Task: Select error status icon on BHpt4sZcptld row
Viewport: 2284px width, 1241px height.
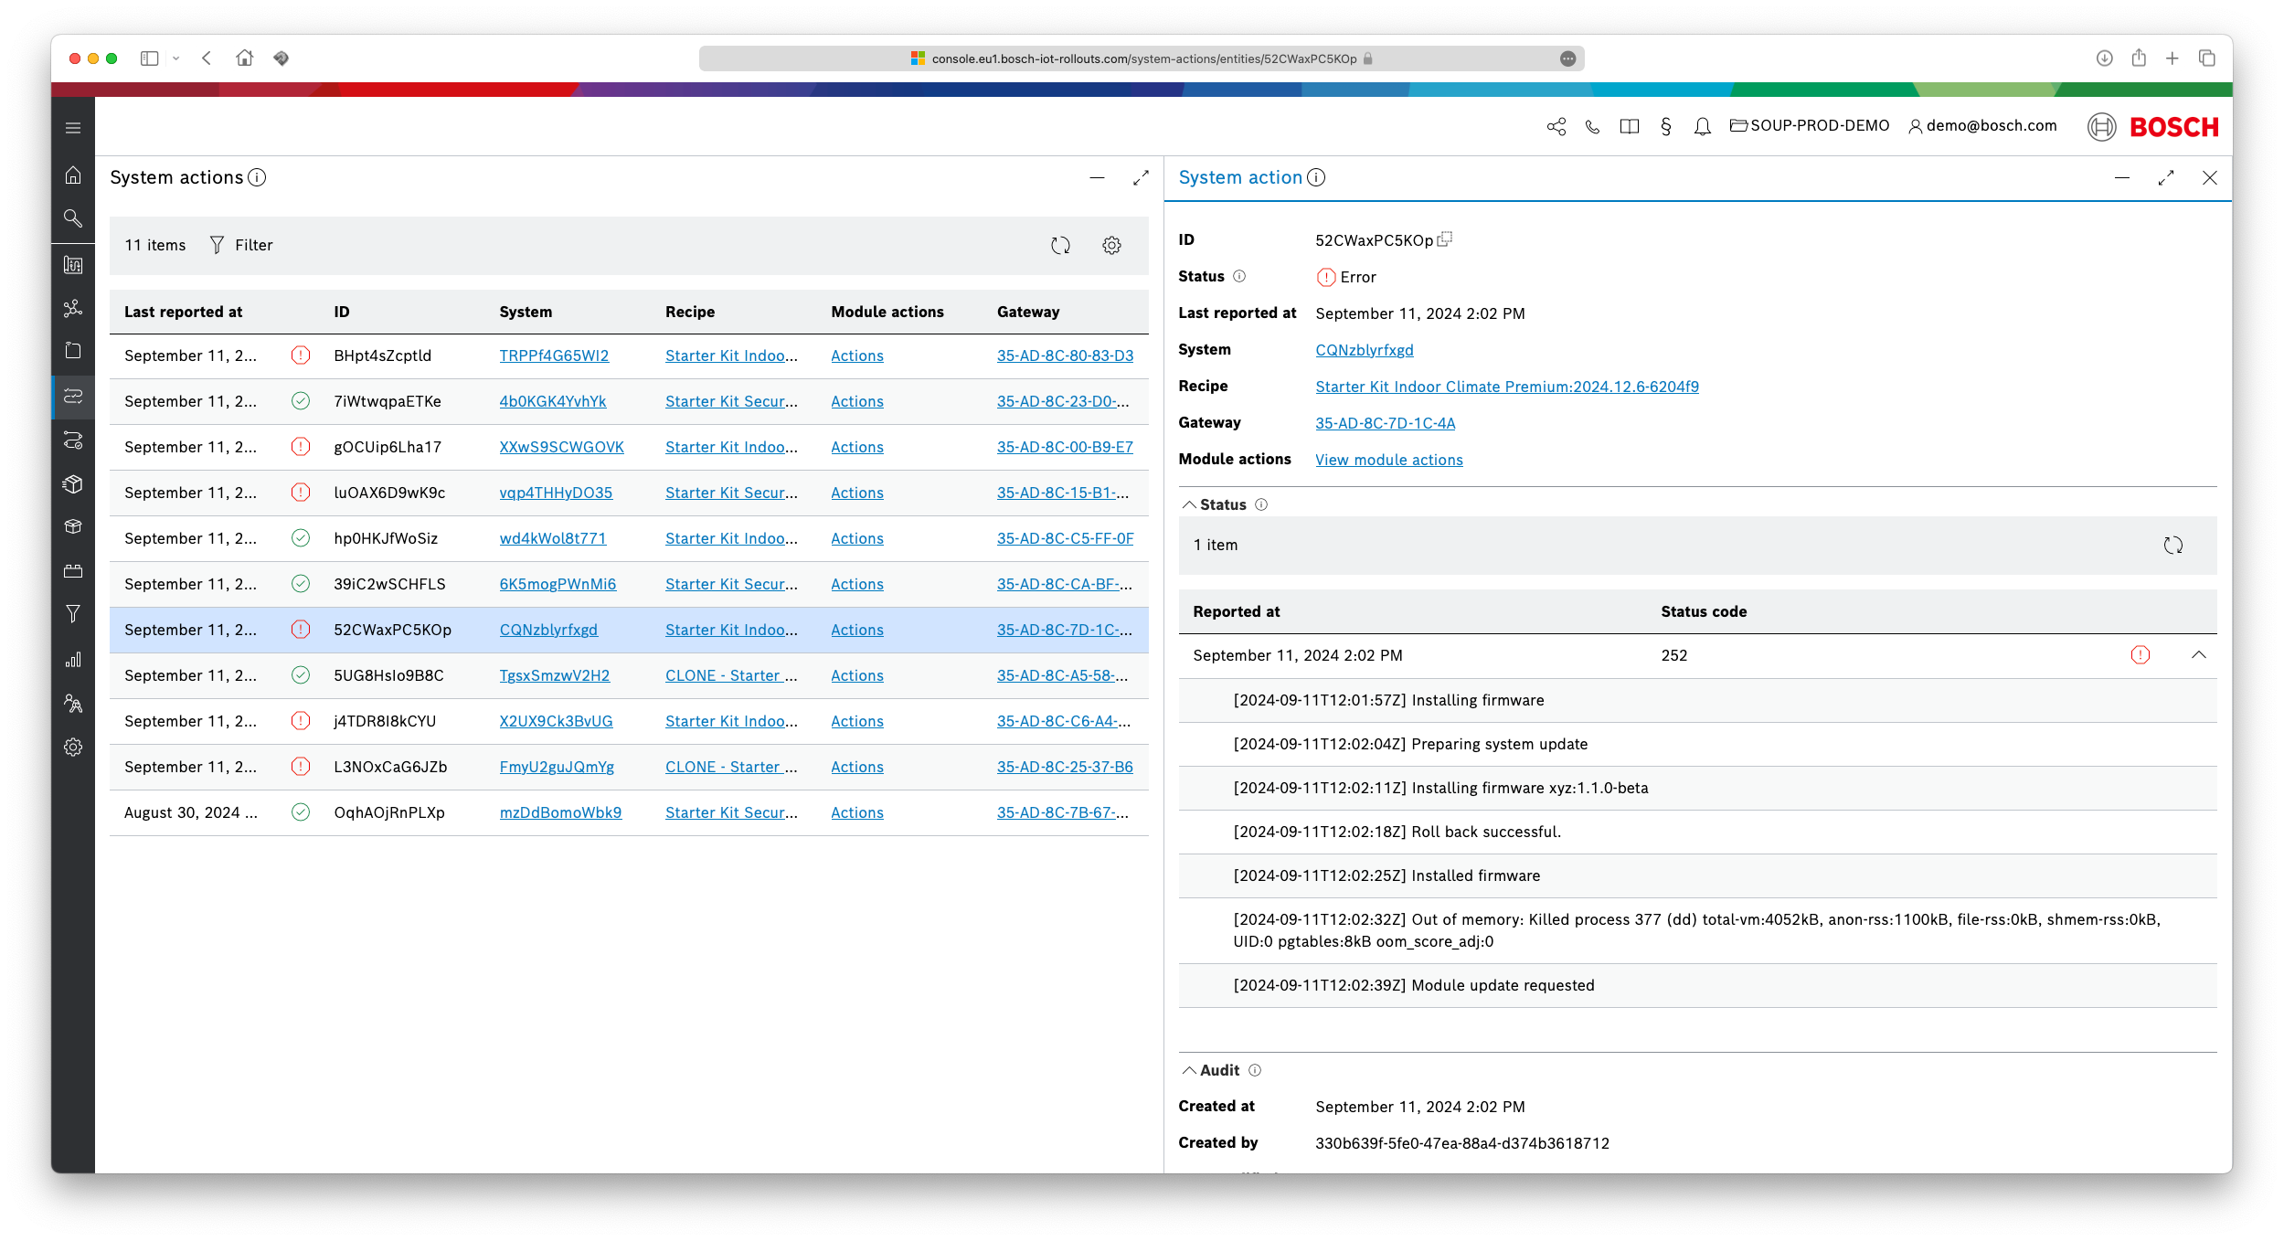Action: pos(301,355)
